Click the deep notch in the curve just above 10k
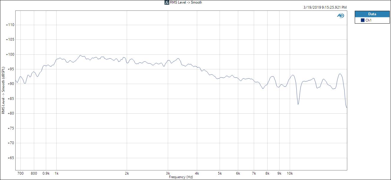 (298, 104)
